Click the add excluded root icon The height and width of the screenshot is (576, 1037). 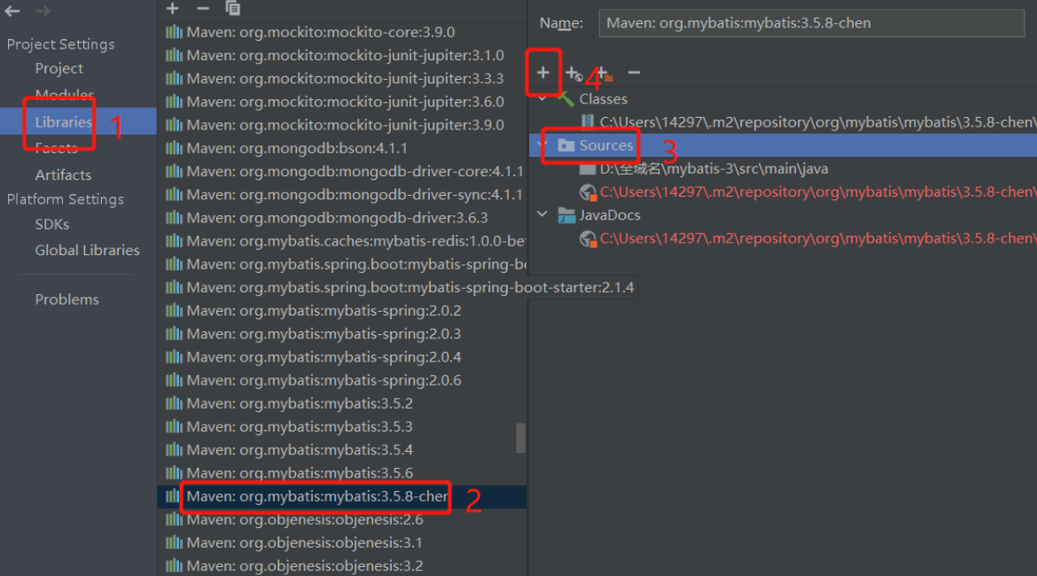[604, 73]
